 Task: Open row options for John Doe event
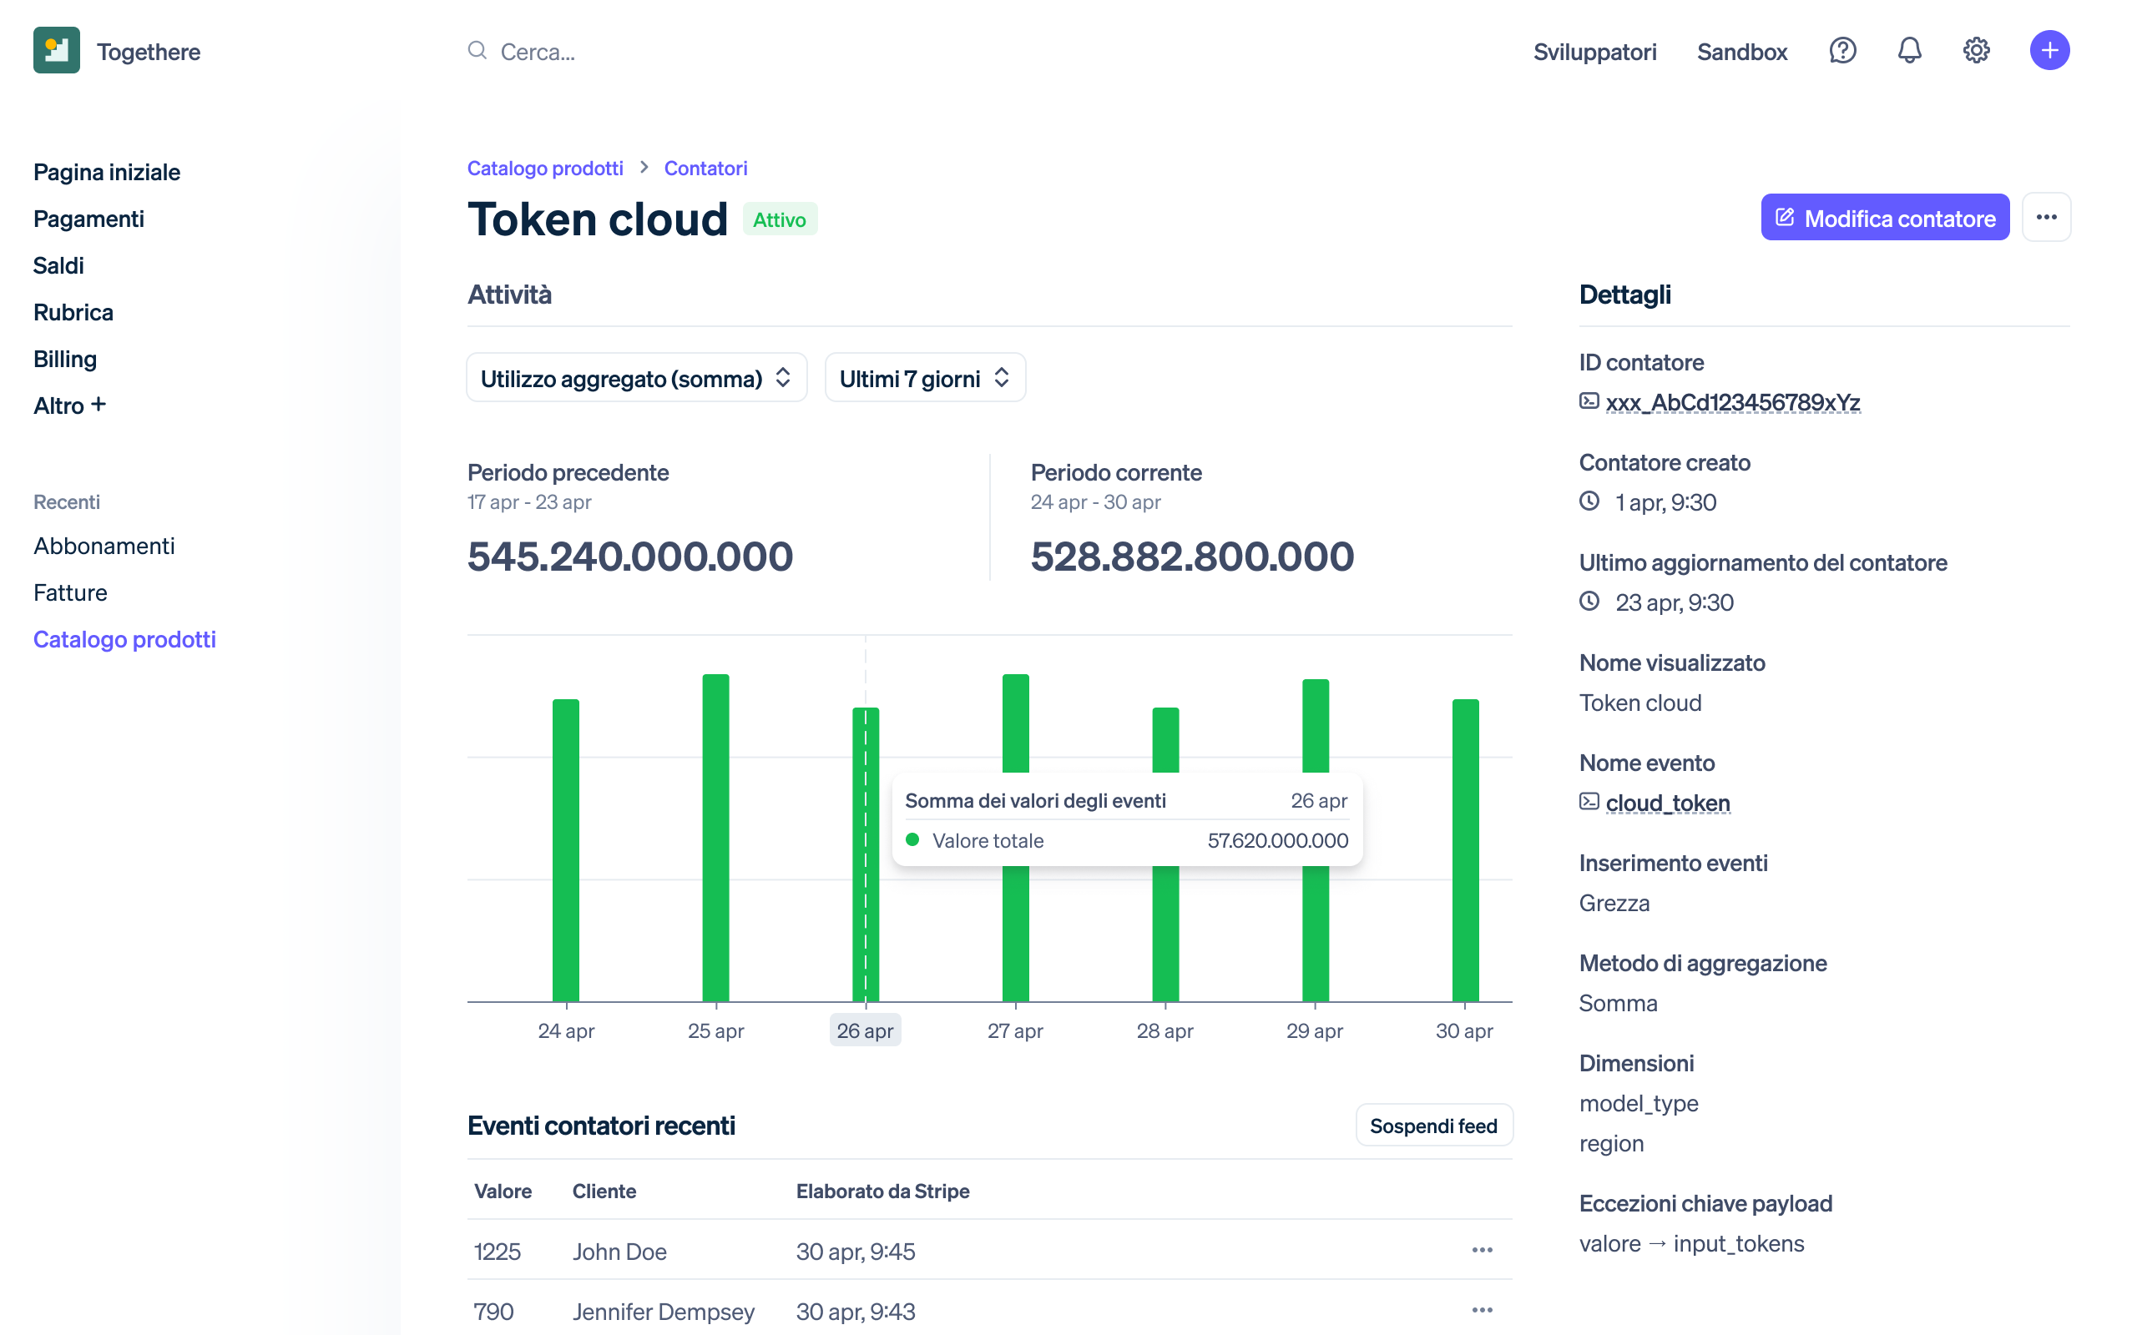1482,1250
